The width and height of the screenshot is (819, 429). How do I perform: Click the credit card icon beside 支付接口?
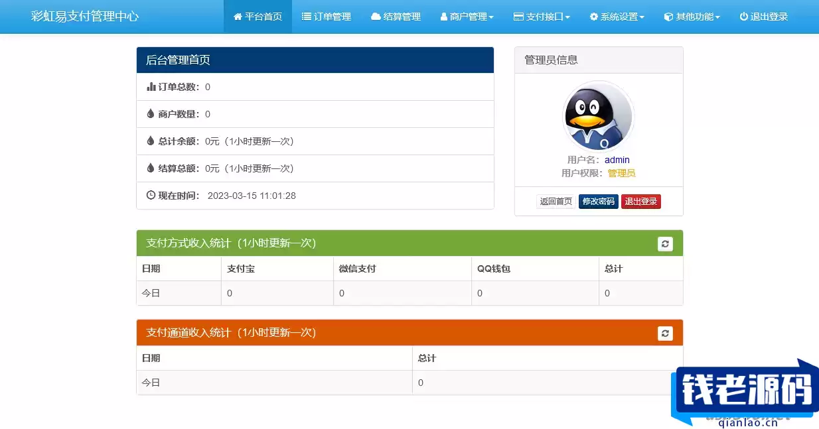(518, 17)
